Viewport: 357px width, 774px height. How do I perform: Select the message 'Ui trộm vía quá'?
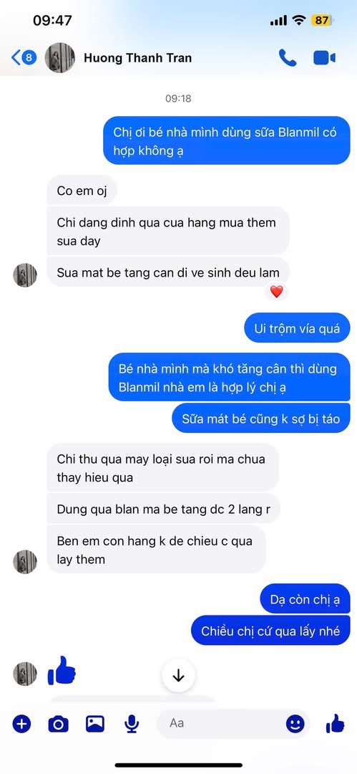298,328
